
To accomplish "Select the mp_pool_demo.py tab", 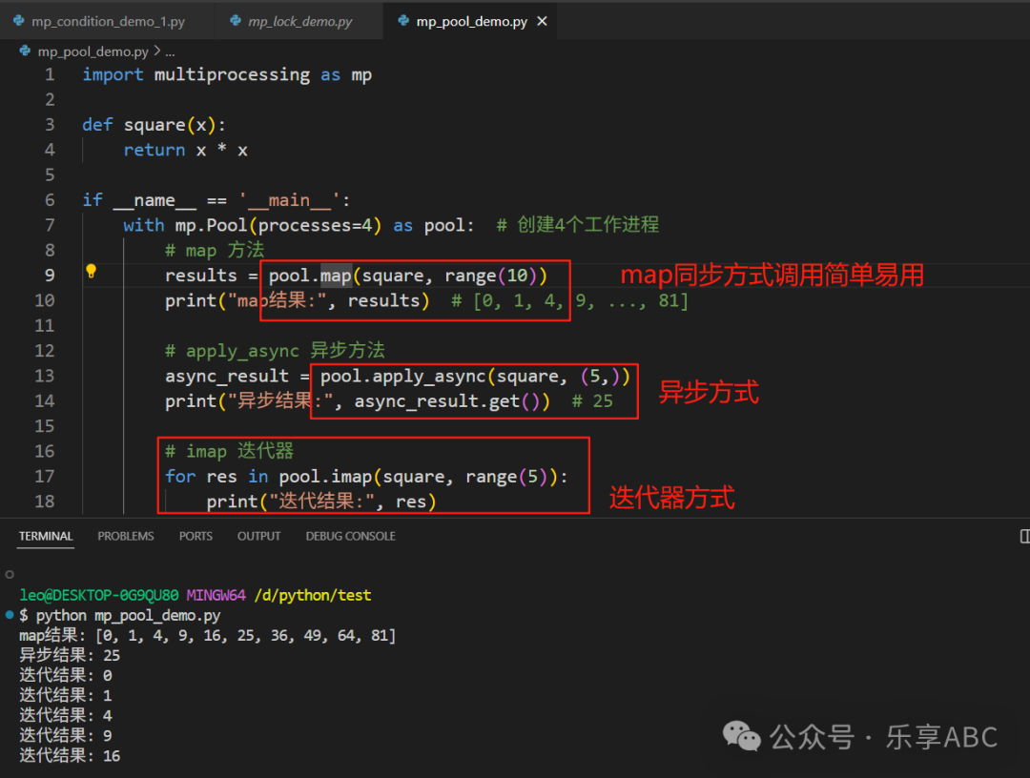I will [471, 22].
